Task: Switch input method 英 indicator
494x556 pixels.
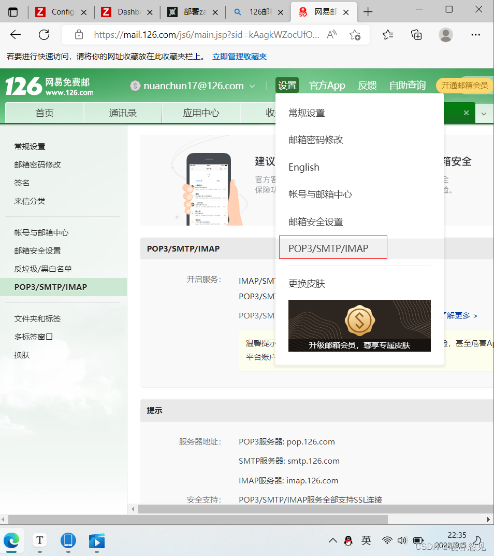Action: point(366,540)
